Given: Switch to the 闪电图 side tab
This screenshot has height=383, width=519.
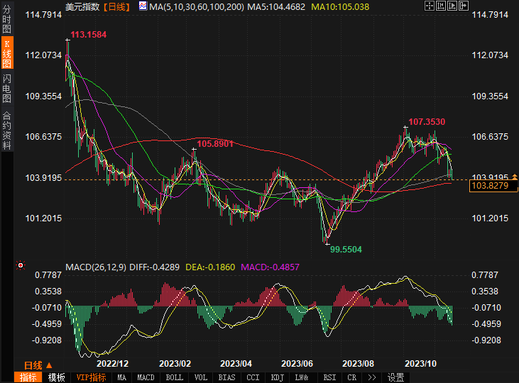Looking at the screenshot, I should pyautogui.click(x=6, y=88).
